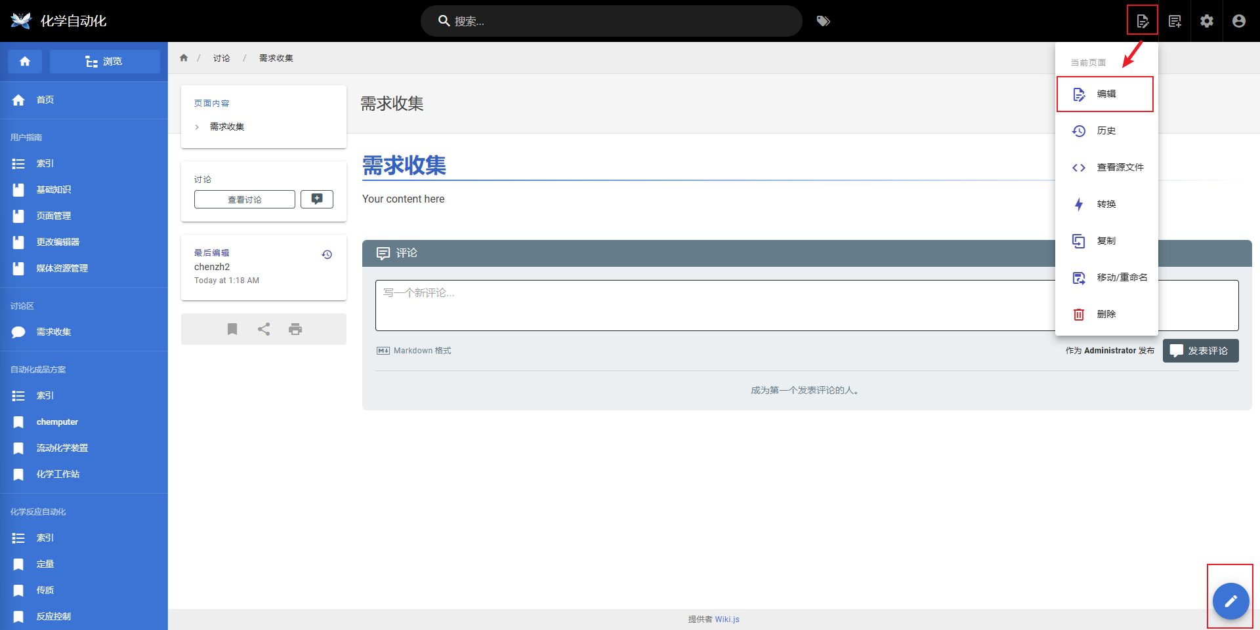Open the page actions icon in header

point(1143,21)
